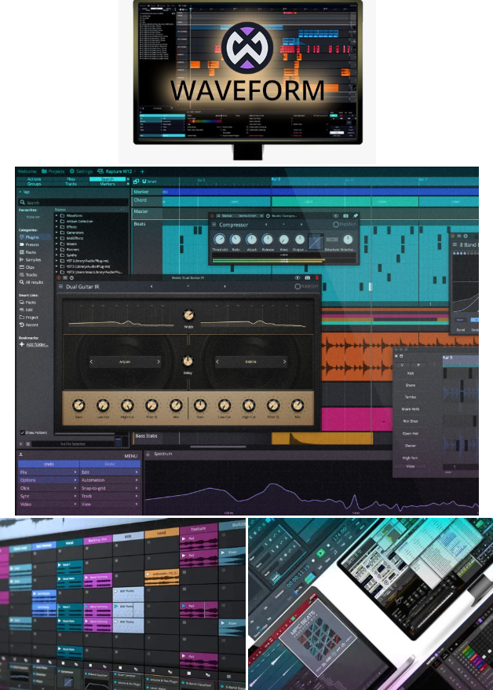The height and width of the screenshot is (690, 493).
Task: Click the Smart magnet icon above tracks
Action: pyautogui.click(x=144, y=182)
